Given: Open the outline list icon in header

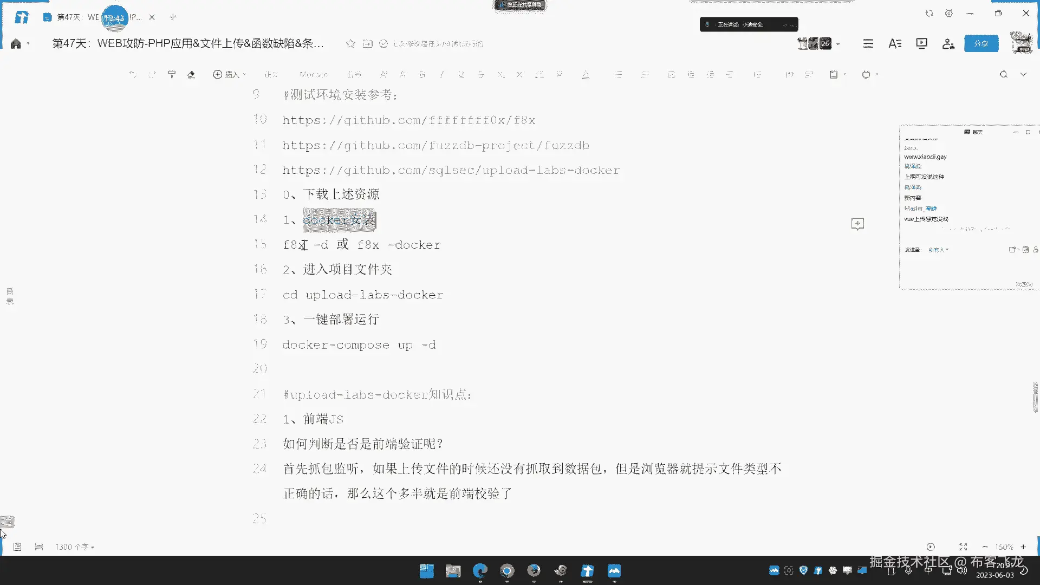Looking at the screenshot, I should (868, 44).
